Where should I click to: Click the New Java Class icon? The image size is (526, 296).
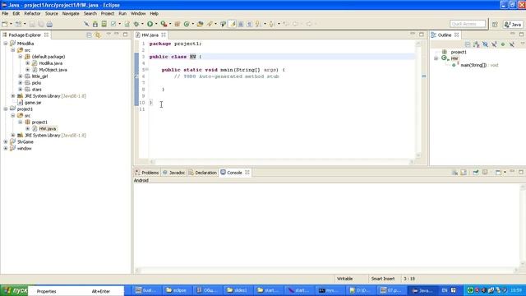tap(187, 24)
